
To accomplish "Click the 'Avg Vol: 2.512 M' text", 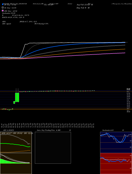I will coord(85,5).
